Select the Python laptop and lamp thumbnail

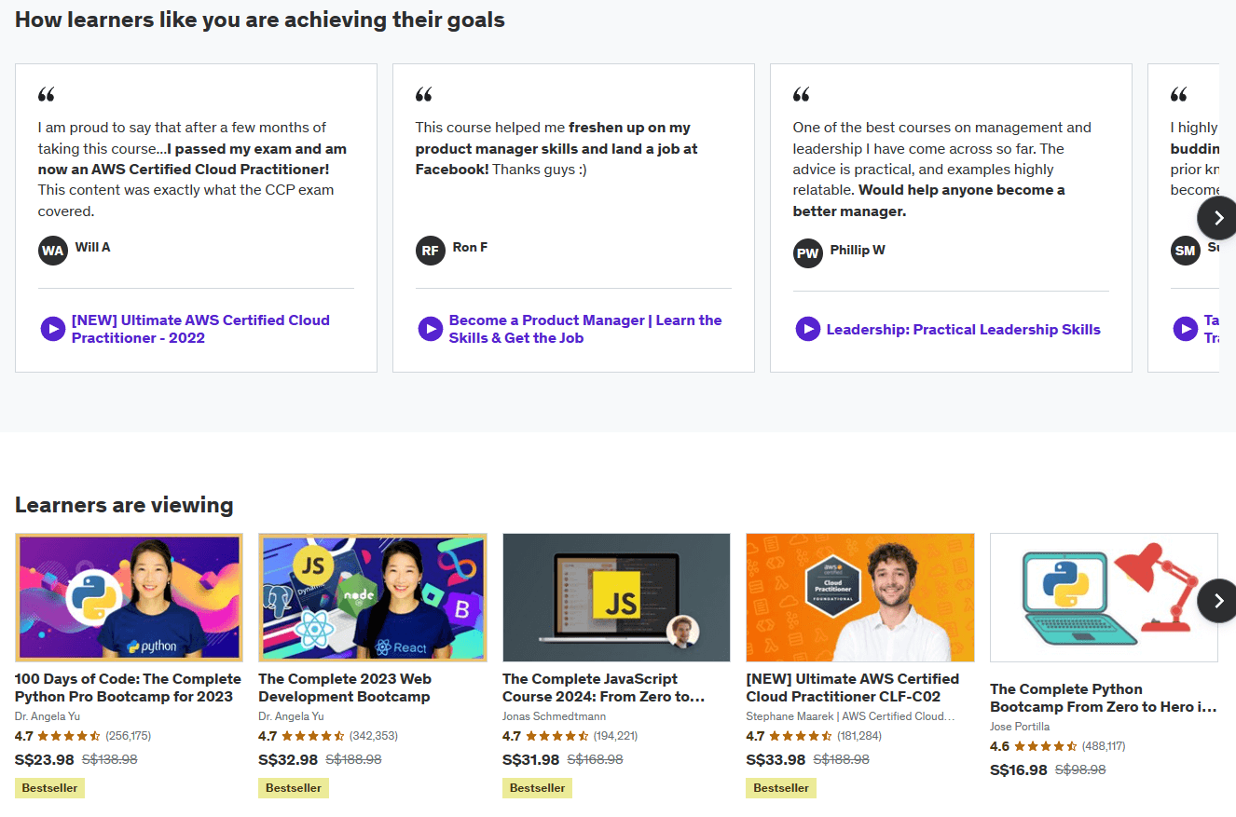[x=1104, y=597]
